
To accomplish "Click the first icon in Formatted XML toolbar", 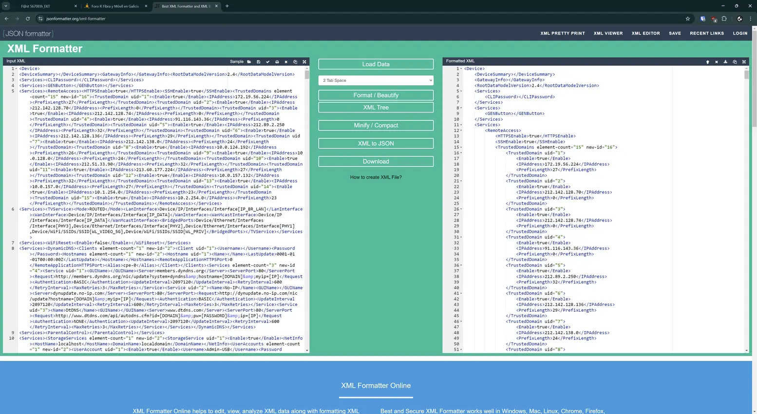I will click(x=707, y=62).
